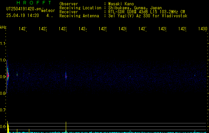Viewport: 209px width, 133px height.
Task: Click the 1423 time axis label
Action: point(63,29)
